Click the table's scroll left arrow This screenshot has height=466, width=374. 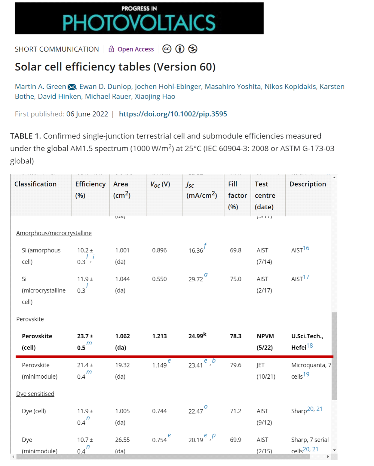coord(13,457)
